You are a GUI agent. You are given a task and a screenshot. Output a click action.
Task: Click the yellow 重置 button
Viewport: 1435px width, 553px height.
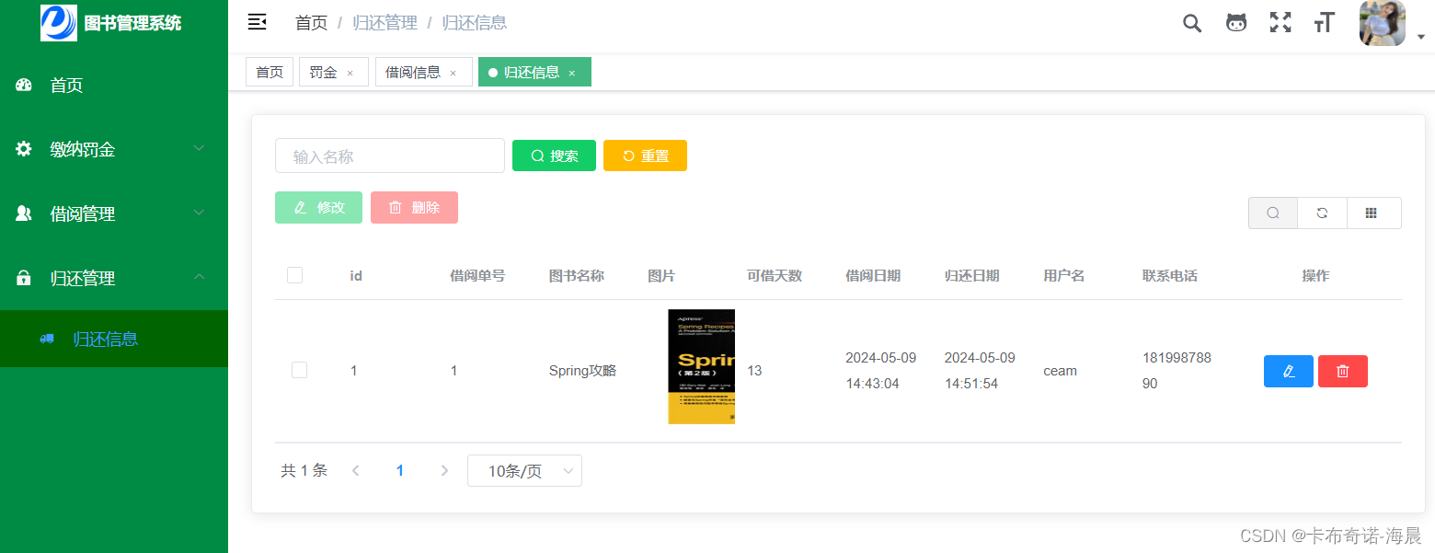tap(645, 156)
